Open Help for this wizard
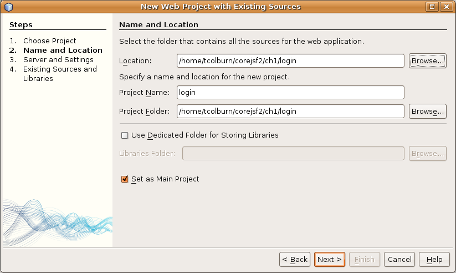The height and width of the screenshot is (273, 456). tap(434, 259)
